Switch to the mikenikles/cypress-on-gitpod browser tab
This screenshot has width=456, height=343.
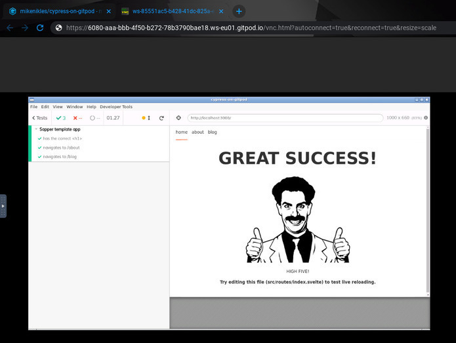click(59, 11)
